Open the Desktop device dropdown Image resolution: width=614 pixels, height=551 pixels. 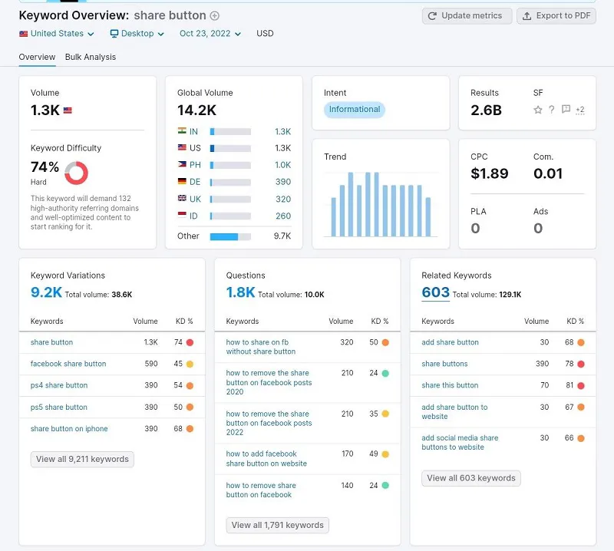pos(137,34)
